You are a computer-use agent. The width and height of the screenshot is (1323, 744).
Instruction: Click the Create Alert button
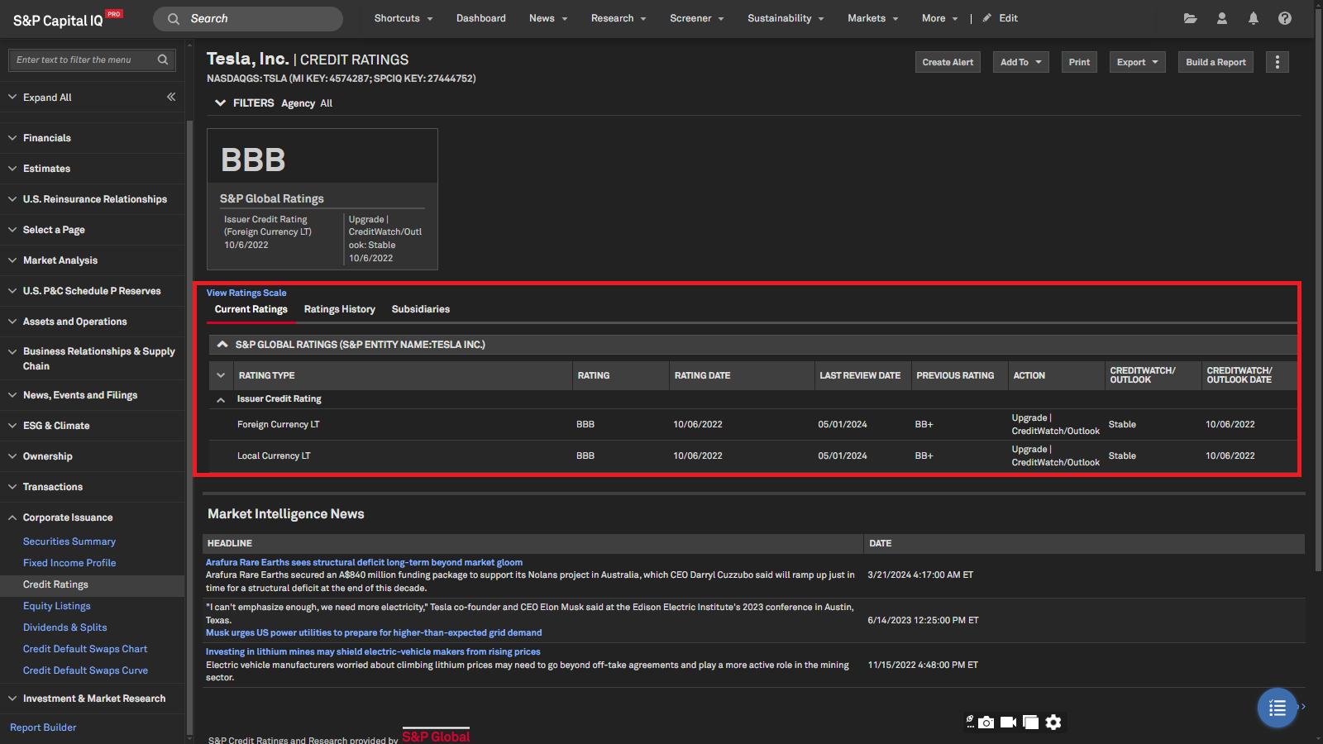[x=947, y=62]
